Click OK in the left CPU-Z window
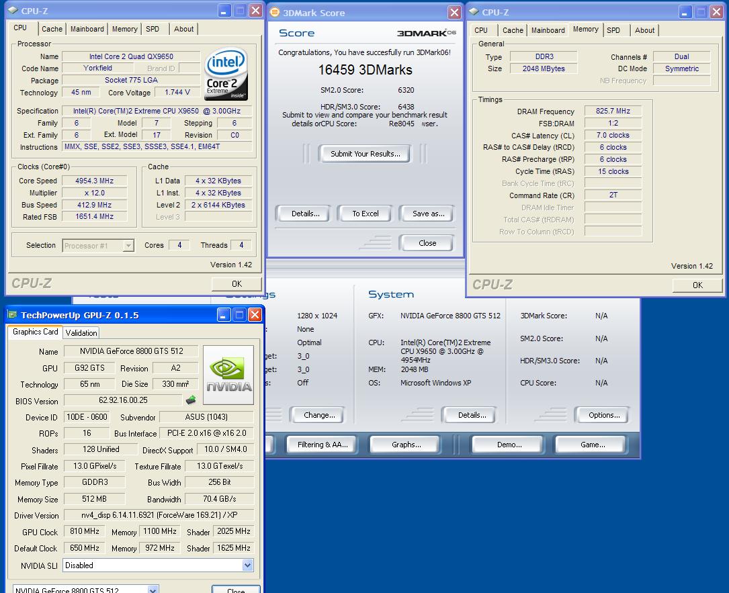The image size is (729, 593). [x=237, y=283]
